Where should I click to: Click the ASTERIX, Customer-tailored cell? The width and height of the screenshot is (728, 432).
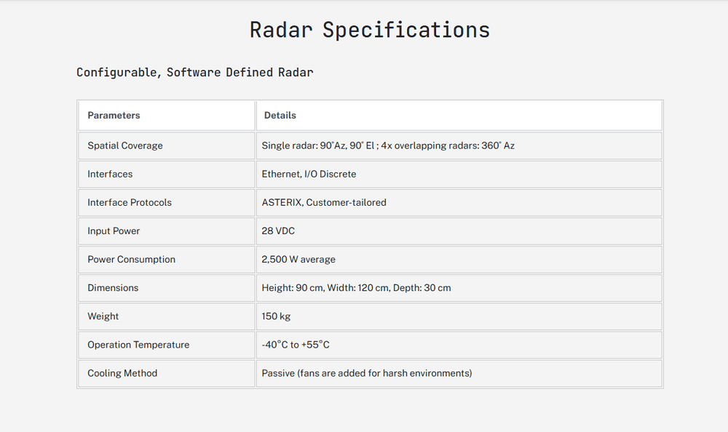[324, 202]
